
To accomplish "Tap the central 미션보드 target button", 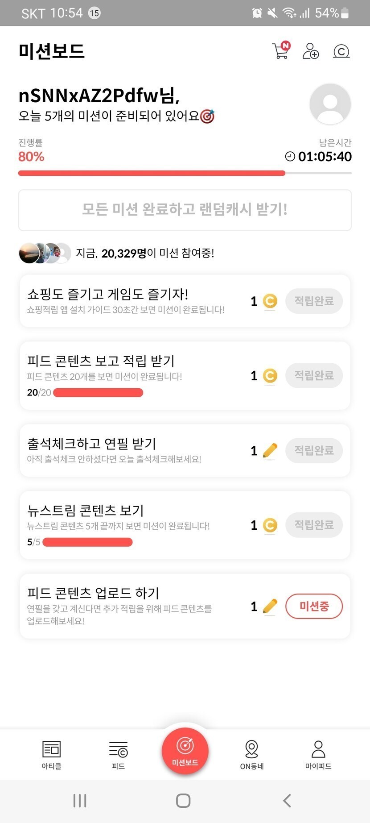I will (185, 750).
